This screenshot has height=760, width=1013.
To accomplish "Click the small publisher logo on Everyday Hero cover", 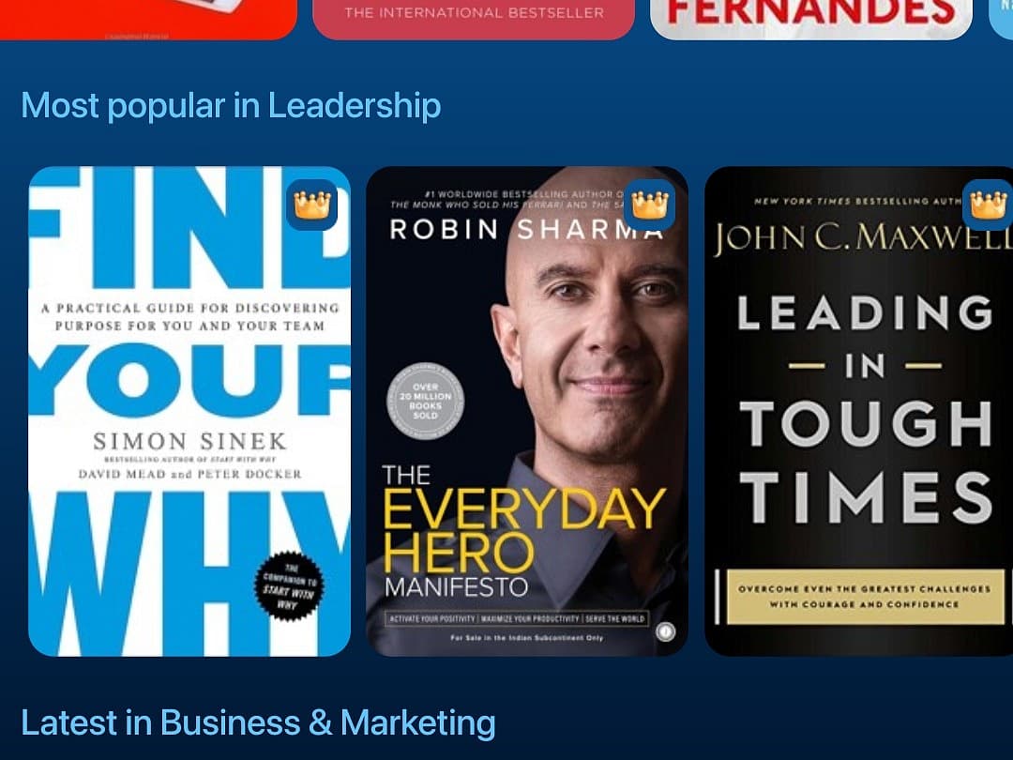I will tap(665, 631).
